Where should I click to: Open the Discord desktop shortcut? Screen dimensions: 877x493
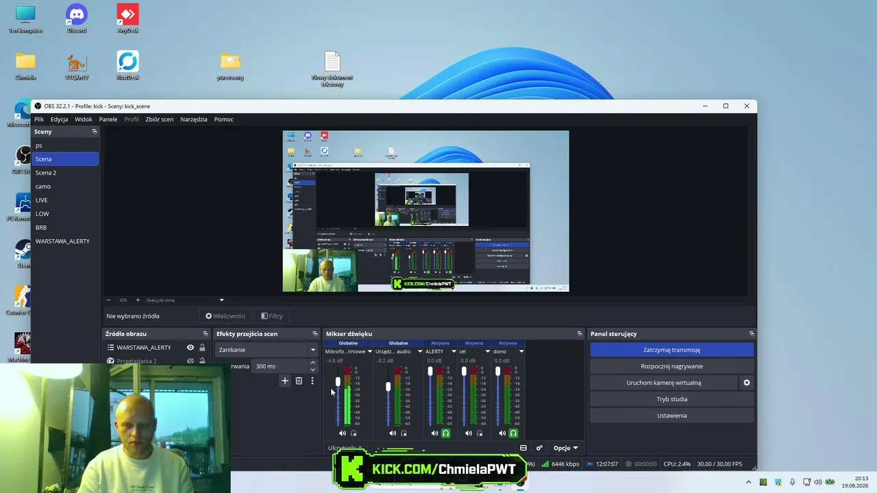[77, 18]
